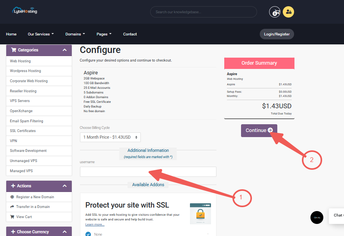Click the globe icon beside Register a New Domain

tap(12, 197)
